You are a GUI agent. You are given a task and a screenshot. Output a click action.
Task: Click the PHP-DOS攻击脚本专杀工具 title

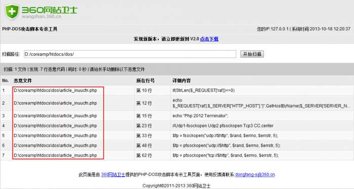coord(29,29)
